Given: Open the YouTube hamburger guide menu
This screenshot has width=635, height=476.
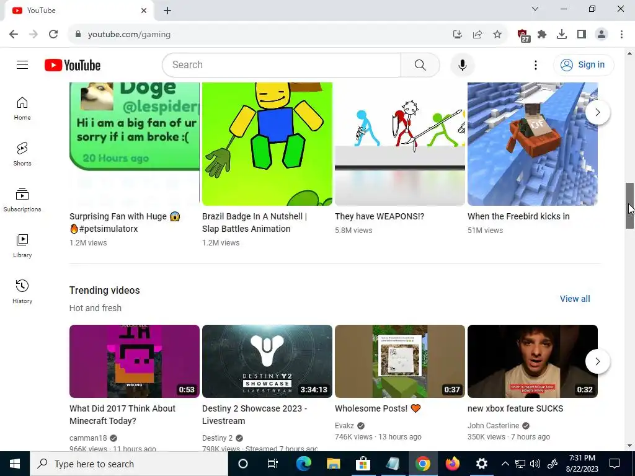Looking at the screenshot, I should 22,64.
